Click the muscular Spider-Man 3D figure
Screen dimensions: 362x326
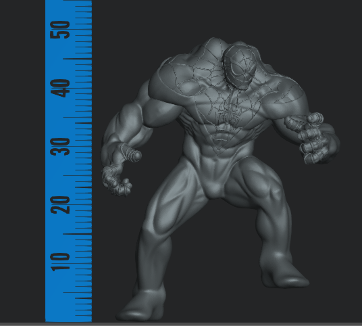(x=220, y=179)
